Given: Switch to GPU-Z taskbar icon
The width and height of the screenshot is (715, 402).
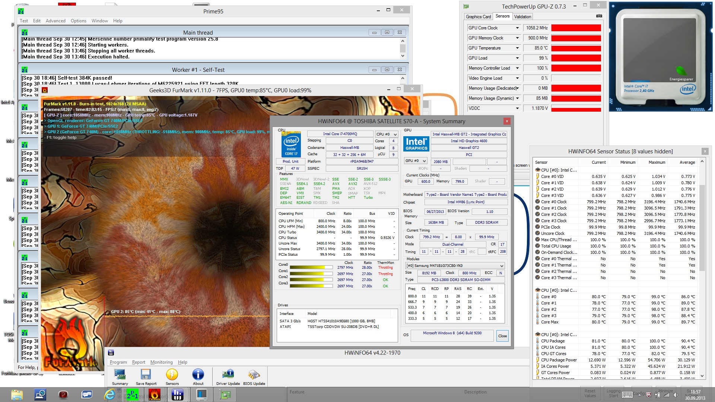Looking at the screenshot, I should click(x=225, y=395).
